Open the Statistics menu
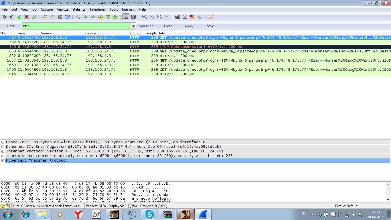 click(79, 9)
